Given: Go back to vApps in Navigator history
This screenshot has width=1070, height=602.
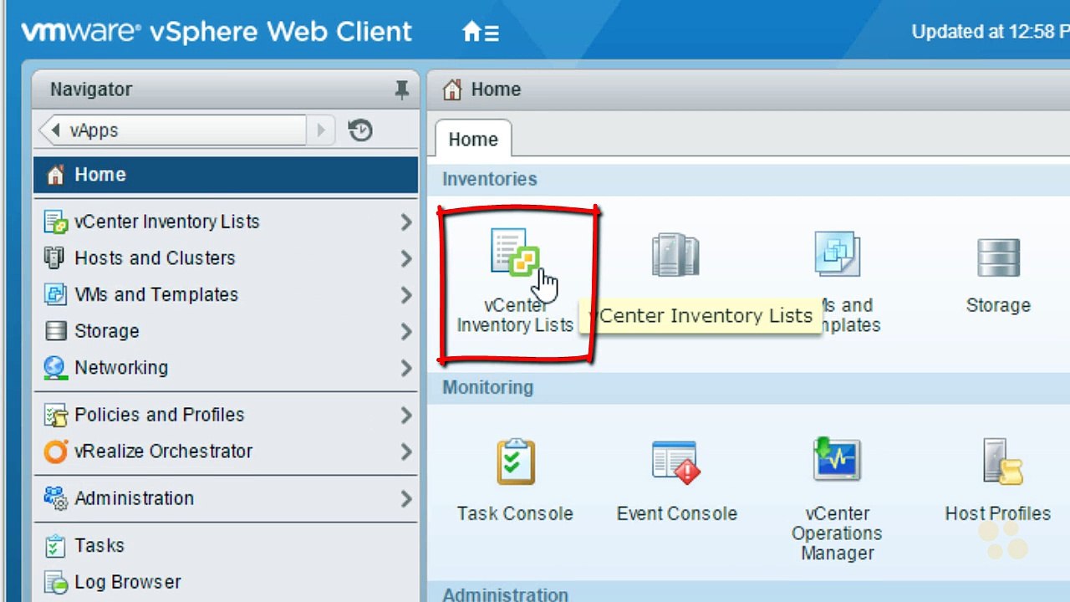Looking at the screenshot, I should pyautogui.click(x=174, y=130).
